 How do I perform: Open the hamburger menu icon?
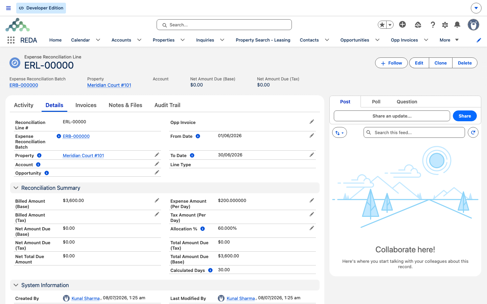[x=8, y=8]
